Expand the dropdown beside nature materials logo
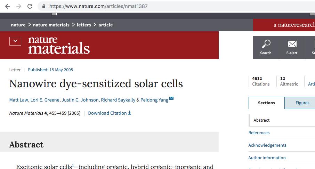The image size is (315, 169). pos(15,41)
